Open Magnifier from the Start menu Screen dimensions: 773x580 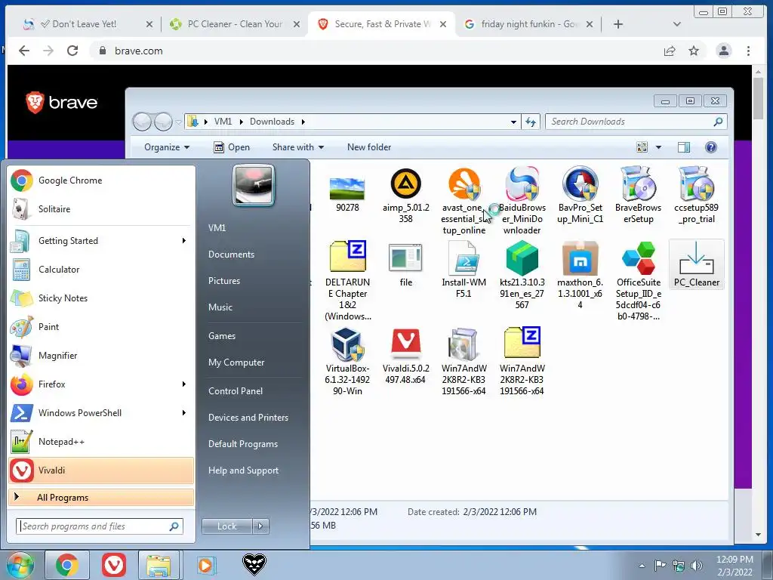[101, 356]
